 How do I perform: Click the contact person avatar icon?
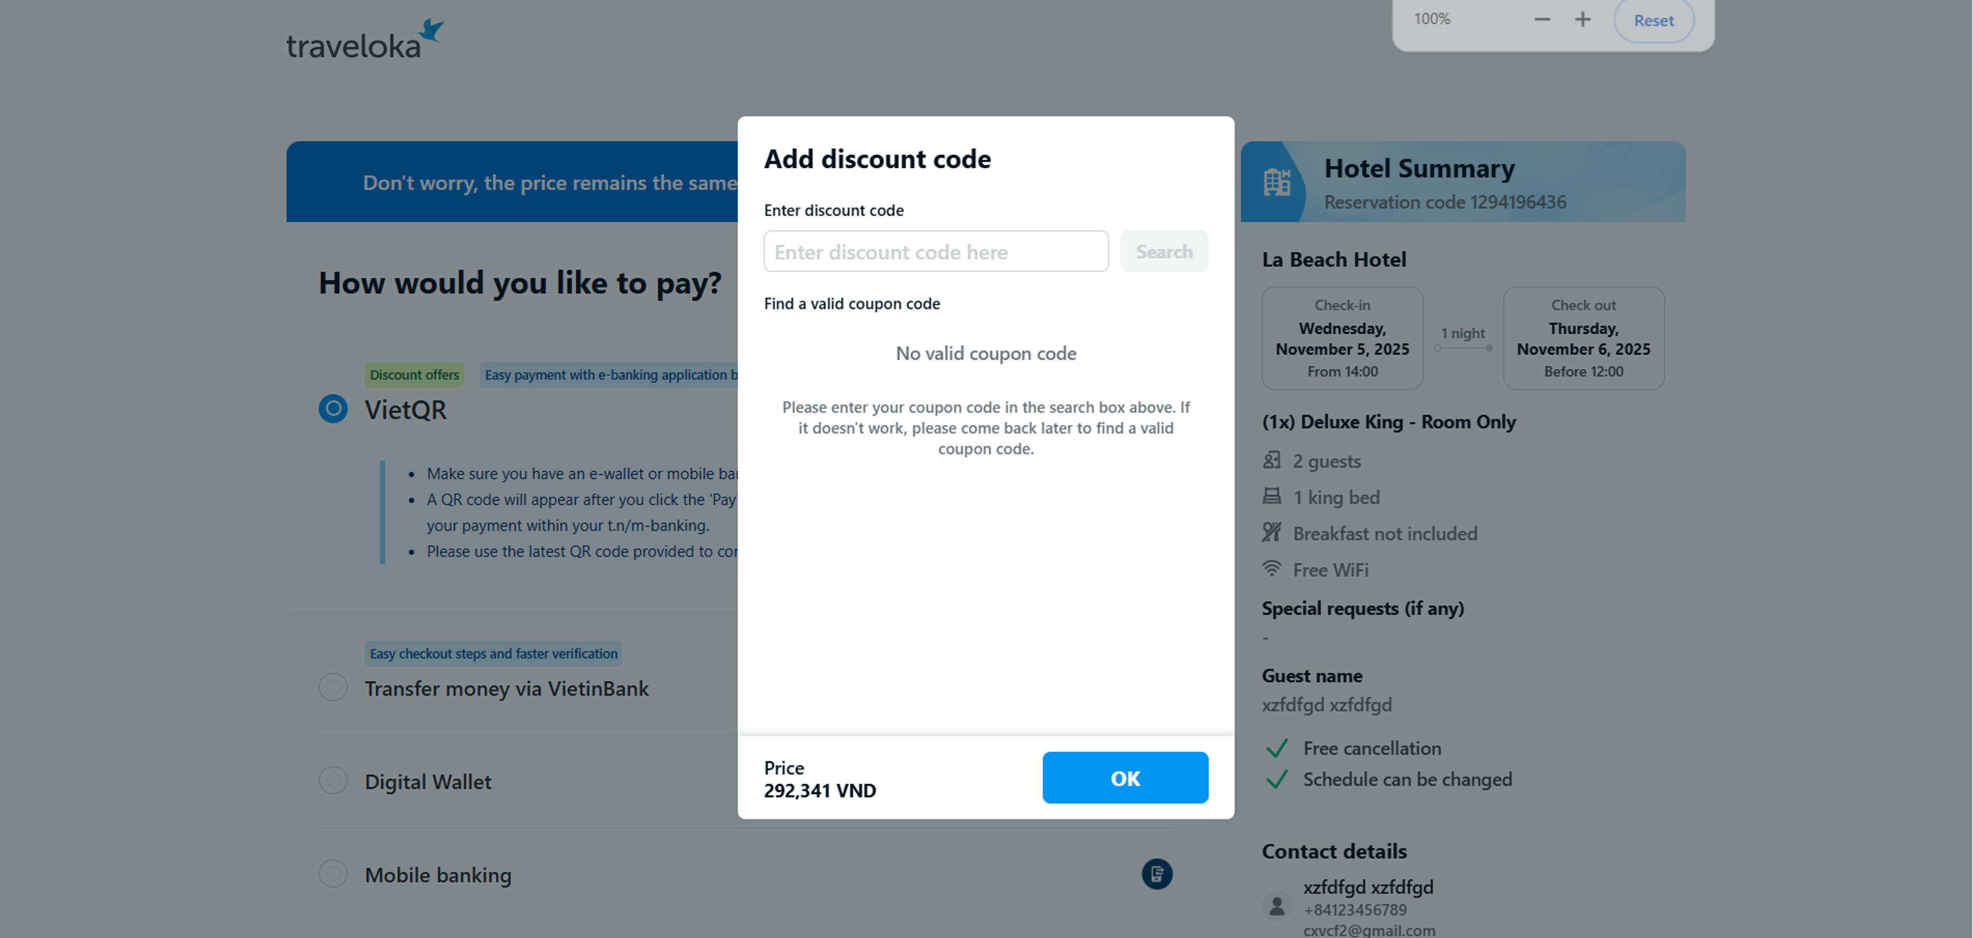click(x=1277, y=906)
